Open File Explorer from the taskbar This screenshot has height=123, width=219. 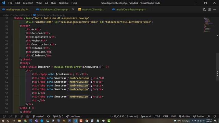point(20,121)
